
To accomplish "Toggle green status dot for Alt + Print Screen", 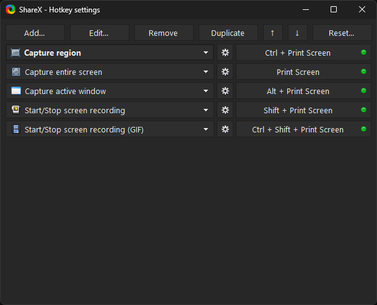I will (x=363, y=90).
